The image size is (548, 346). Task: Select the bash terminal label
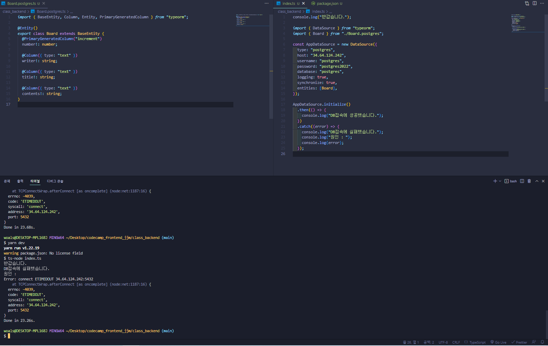[511, 181]
